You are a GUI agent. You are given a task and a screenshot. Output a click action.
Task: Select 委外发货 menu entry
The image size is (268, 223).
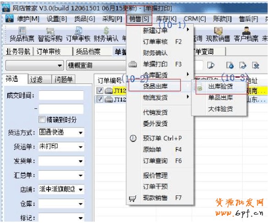point(155,123)
